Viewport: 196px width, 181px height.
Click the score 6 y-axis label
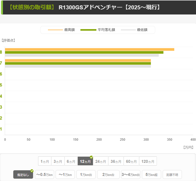point(1,74)
